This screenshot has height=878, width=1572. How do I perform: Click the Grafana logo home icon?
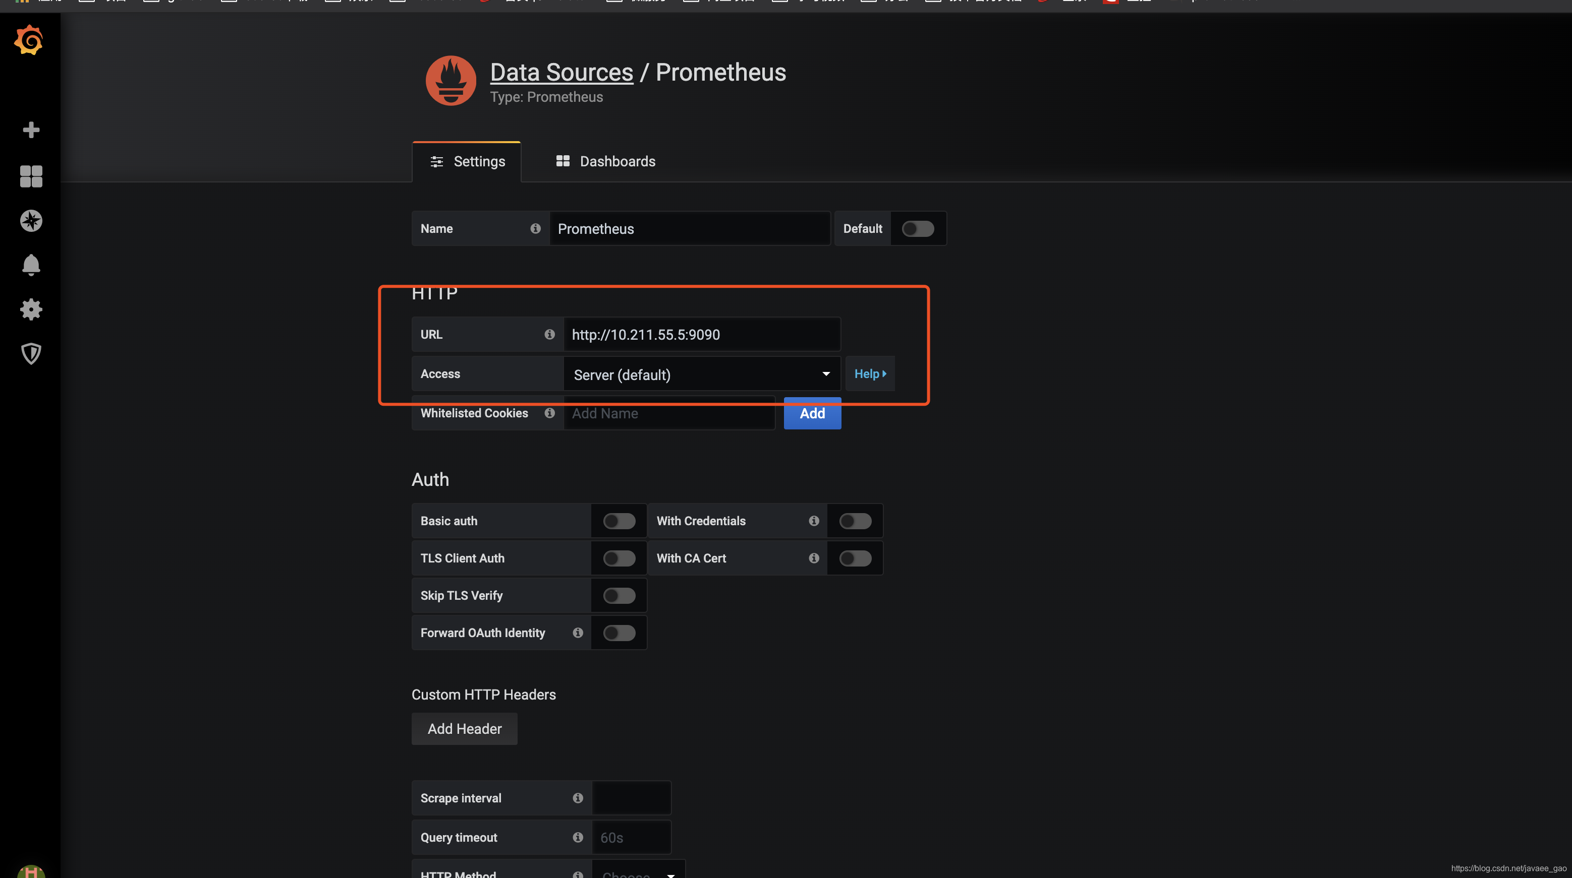tap(29, 41)
